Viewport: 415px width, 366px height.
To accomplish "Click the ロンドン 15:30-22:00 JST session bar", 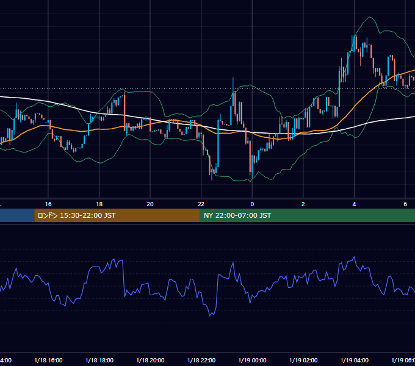I will pos(117,215).
